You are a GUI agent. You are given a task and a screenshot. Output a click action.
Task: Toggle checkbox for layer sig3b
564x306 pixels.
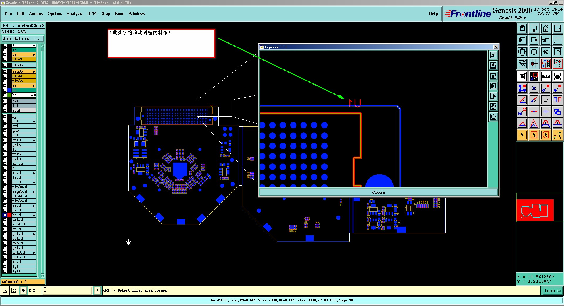click(x=5, y=72)
